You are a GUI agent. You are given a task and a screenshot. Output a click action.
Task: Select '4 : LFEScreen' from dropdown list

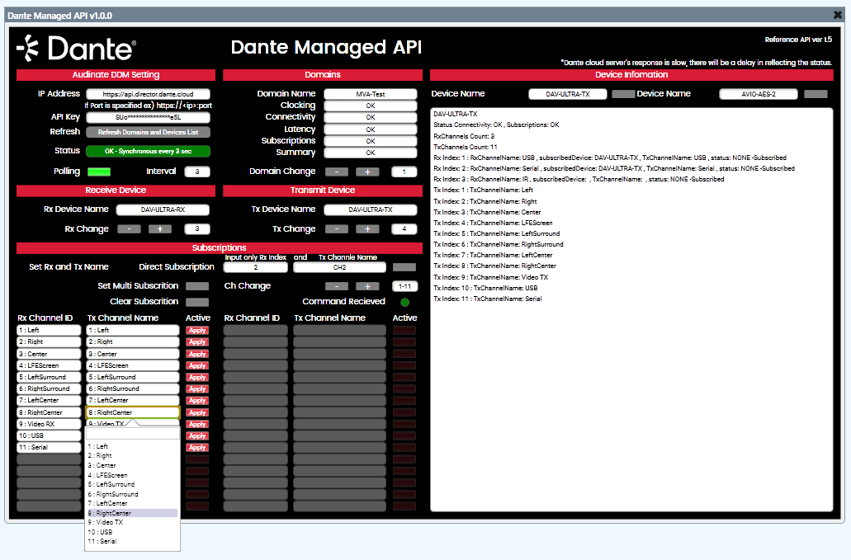[132, 475]
